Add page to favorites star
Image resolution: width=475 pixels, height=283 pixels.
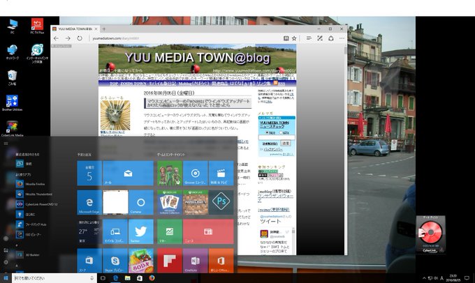point(294,38)
